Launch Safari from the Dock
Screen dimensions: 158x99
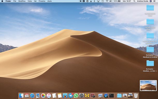pyautogui.click(x=32, y=96)
